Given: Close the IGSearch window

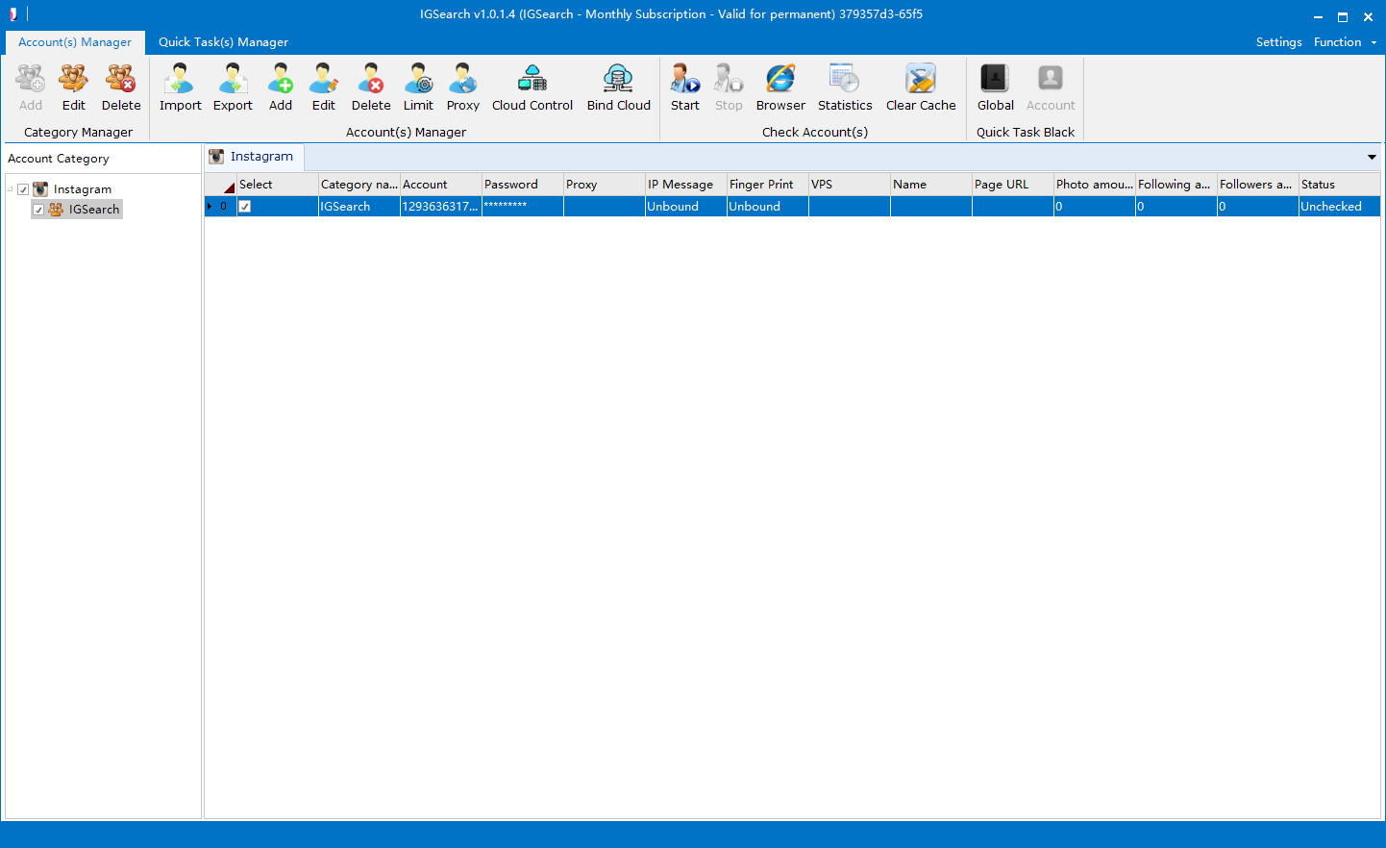Looking at the screenshot, I should point(1368,16).
